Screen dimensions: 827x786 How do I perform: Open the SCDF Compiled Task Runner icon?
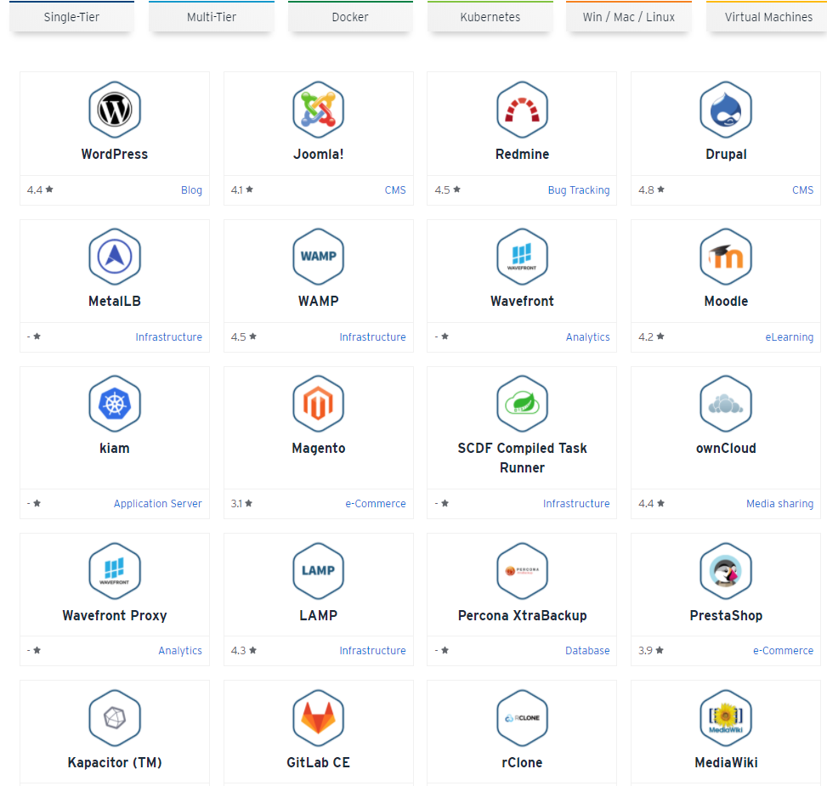522,404
